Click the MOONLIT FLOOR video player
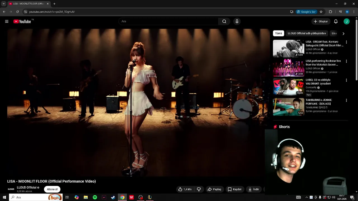Viewport: 358px width, 201px height. click(x=138, y=103)
